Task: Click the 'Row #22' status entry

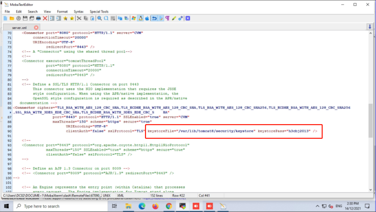Action: [x=178, y=195]
